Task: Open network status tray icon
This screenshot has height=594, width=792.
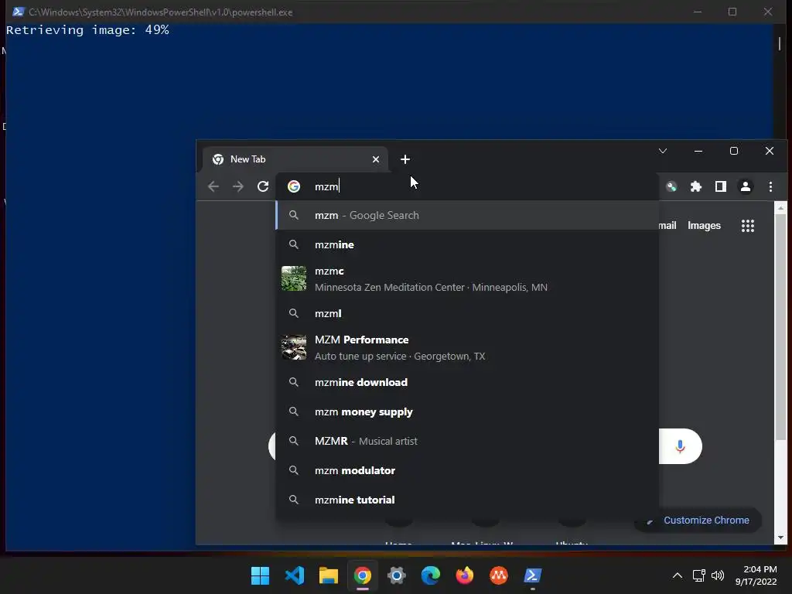Action: point(698,575)
